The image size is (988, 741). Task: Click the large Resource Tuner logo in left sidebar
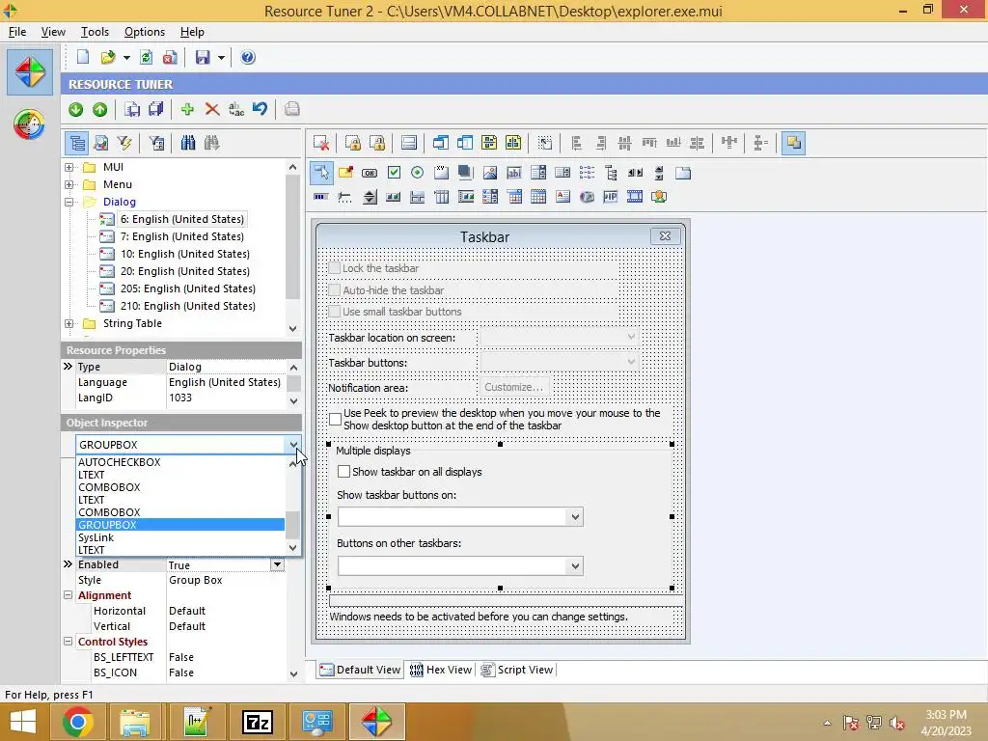tap(30, 72)
